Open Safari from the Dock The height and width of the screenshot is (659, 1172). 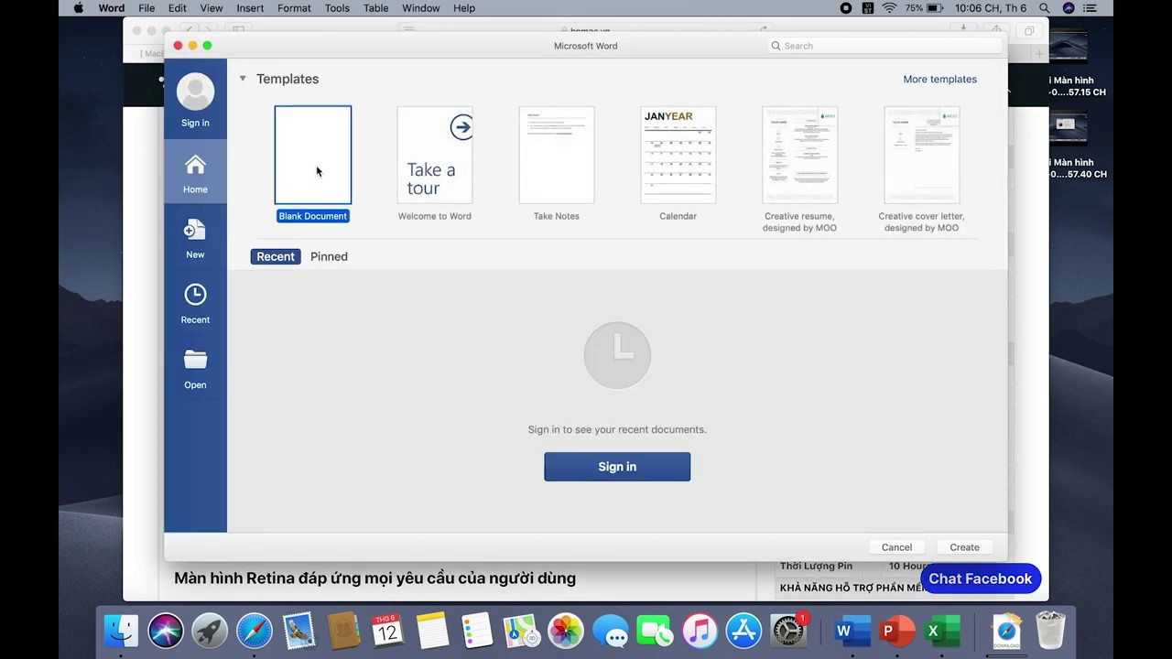click(x=255, y=631)
